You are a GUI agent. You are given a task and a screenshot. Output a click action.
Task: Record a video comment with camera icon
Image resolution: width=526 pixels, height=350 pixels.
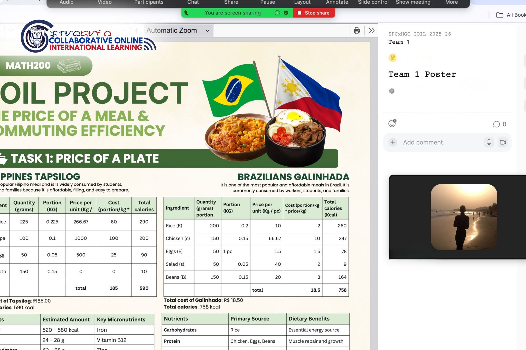503,142
